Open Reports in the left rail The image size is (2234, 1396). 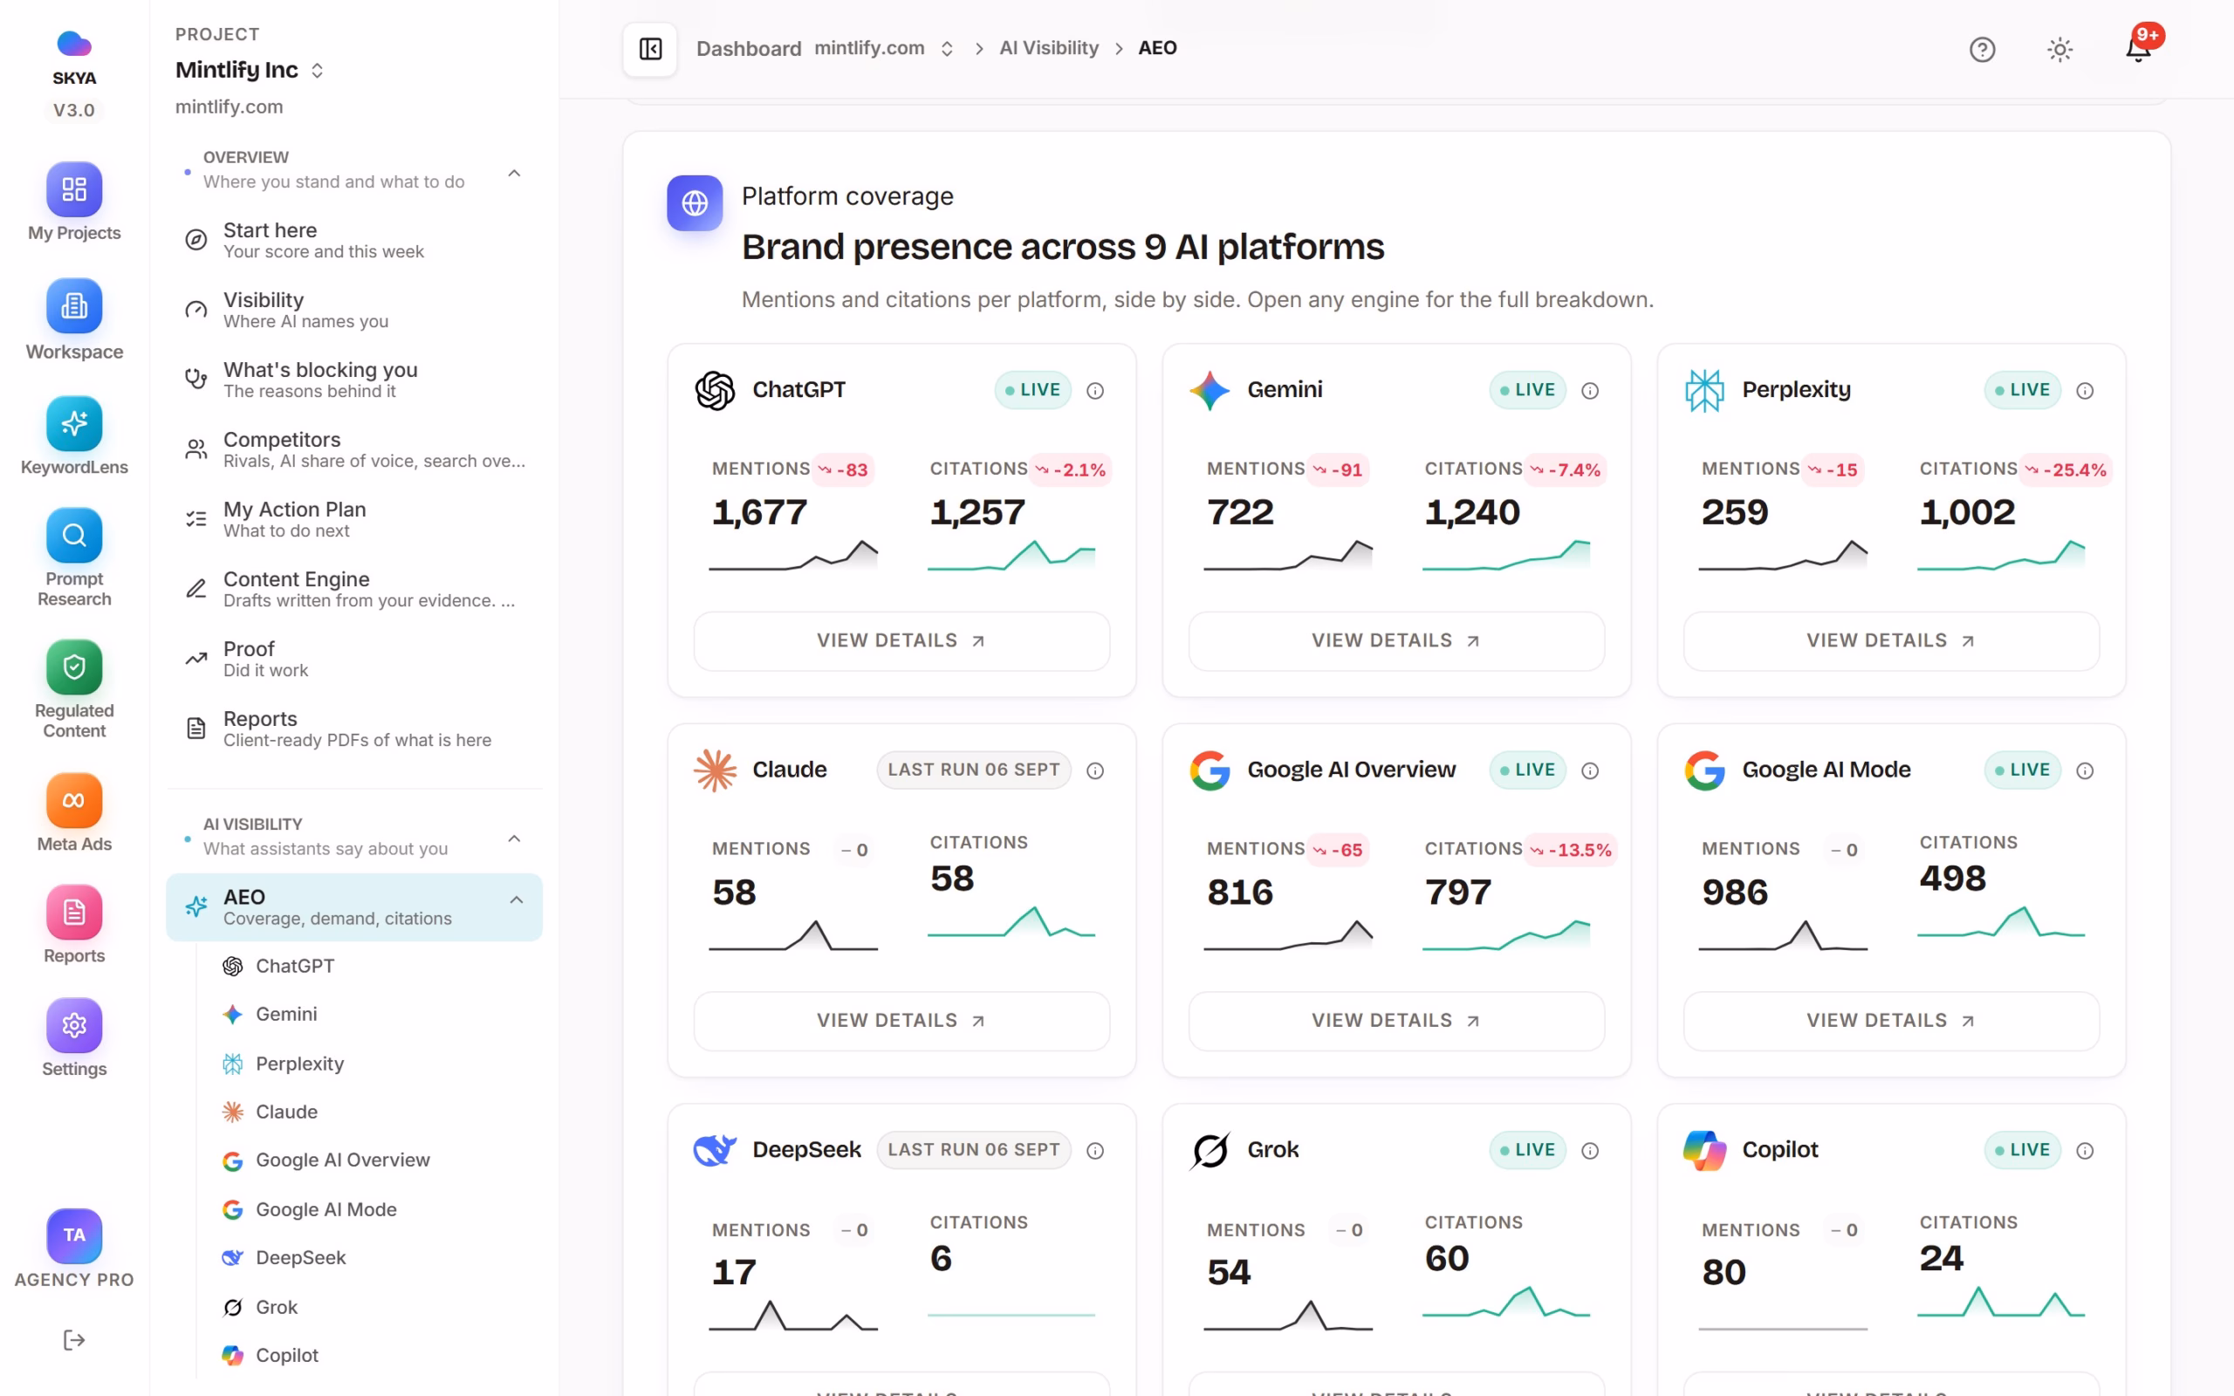[x=74, y=925]
